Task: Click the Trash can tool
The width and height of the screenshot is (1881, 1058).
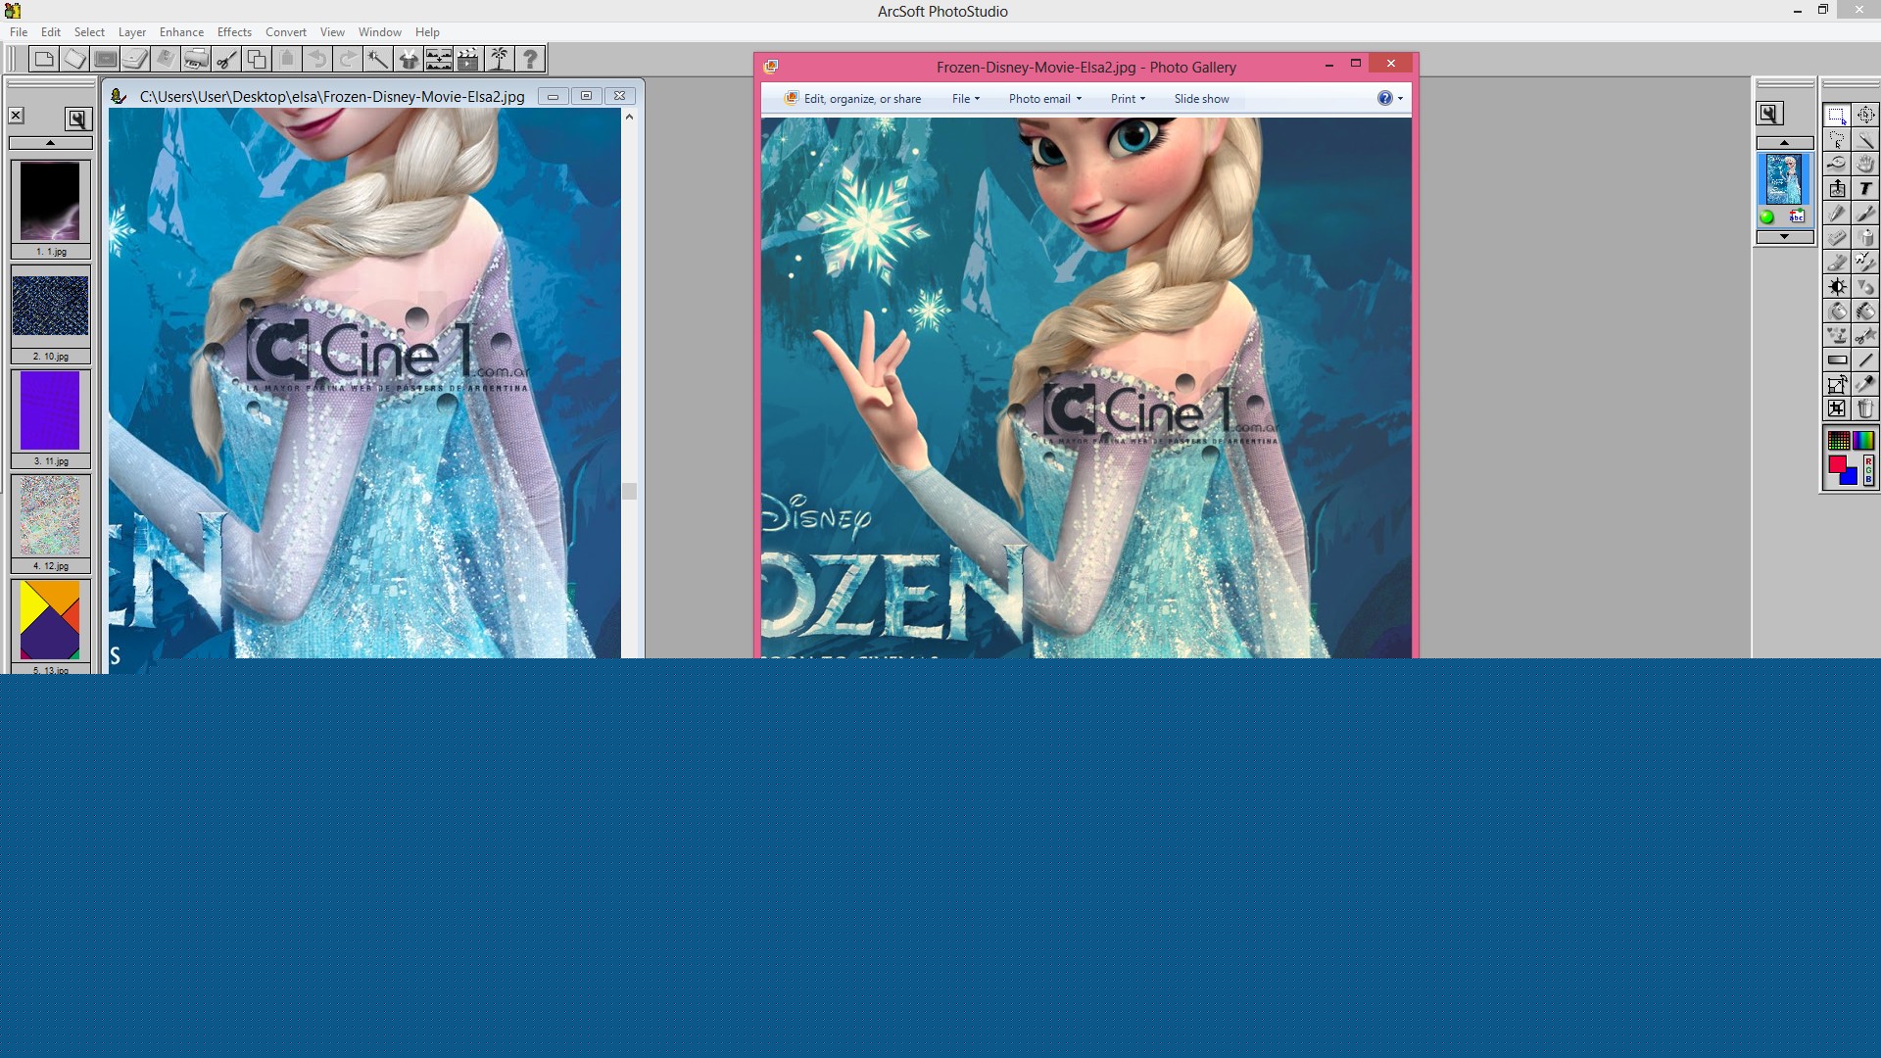Action: [1865, 409]
